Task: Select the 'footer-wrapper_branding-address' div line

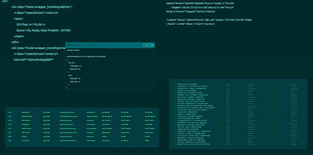Action: [42, 7]
